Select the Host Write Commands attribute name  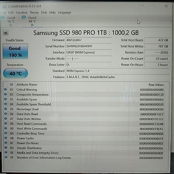[32, 128]
